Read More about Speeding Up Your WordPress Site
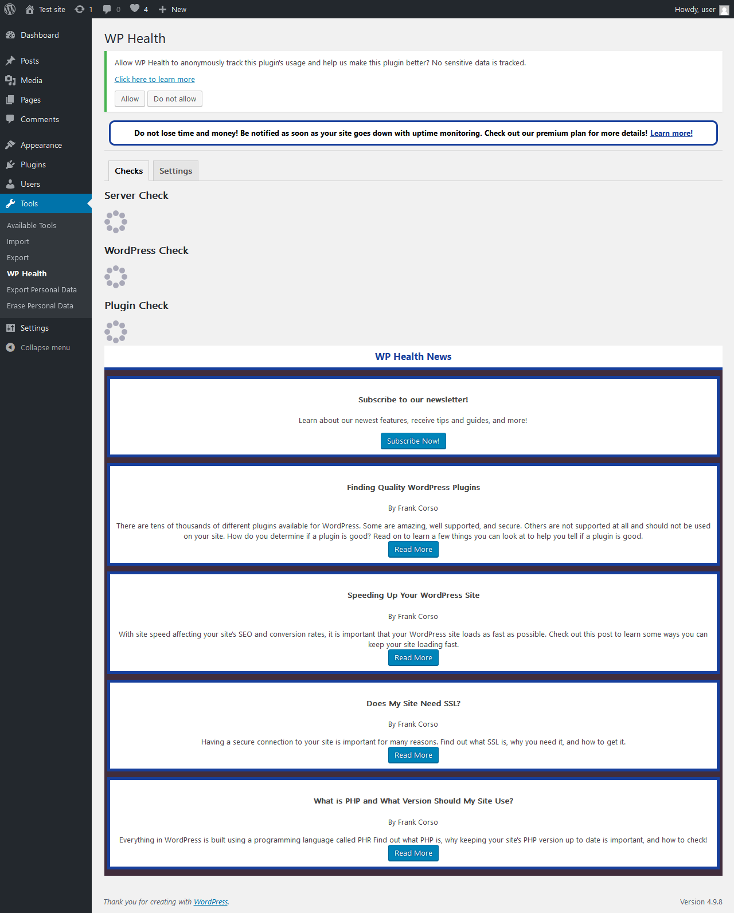Image resolution: width=734 pixels, height=913 pixels. pyautogui.click(x=413, y=657)
